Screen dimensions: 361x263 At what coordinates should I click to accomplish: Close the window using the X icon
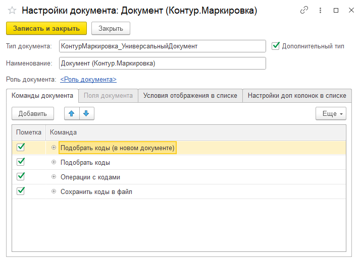pos(350,10)
